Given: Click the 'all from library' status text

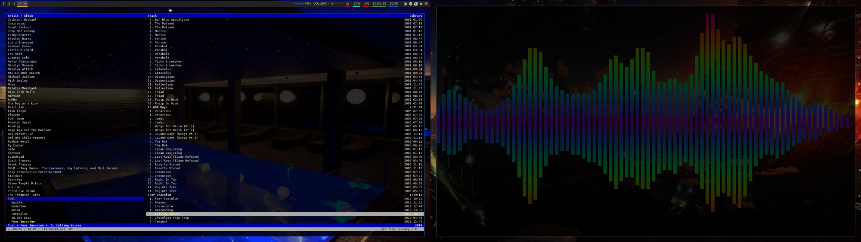Looking at the screenshot, I should tap(395, 229).
